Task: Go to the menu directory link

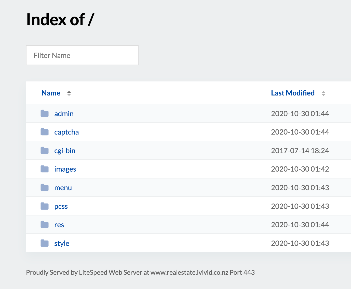Action: coord(63,188)
